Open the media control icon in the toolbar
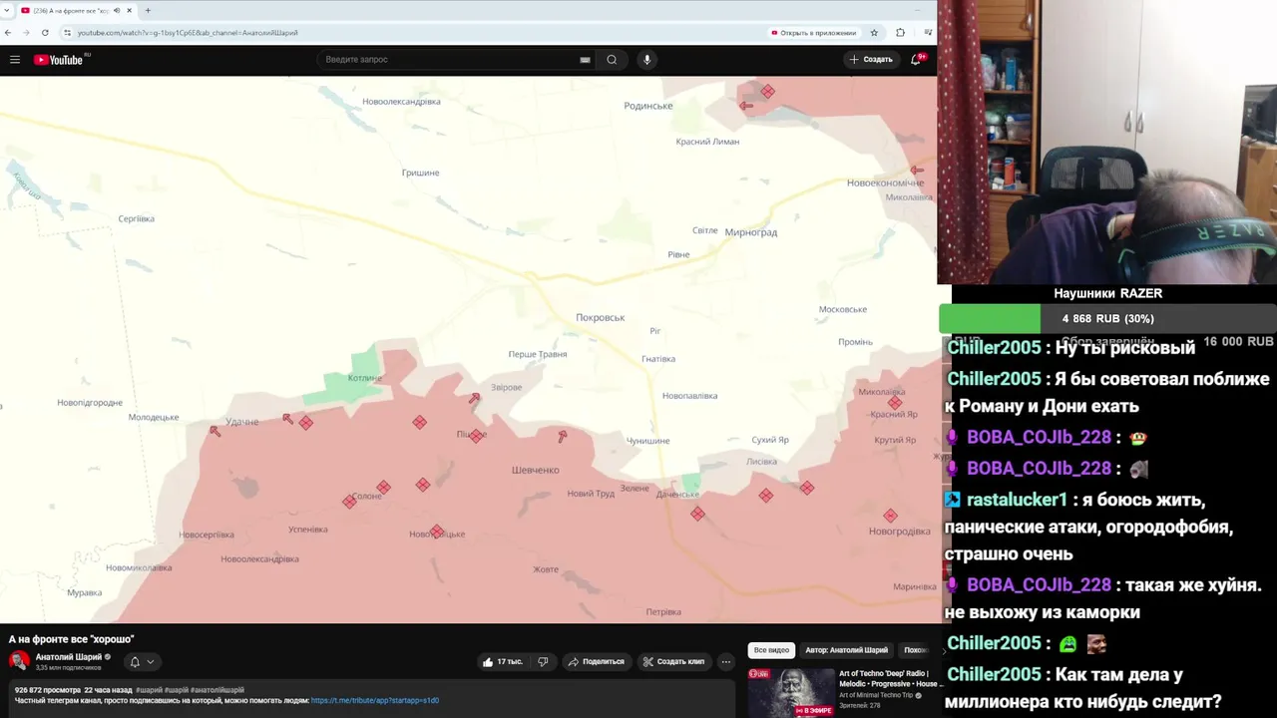 927,33
